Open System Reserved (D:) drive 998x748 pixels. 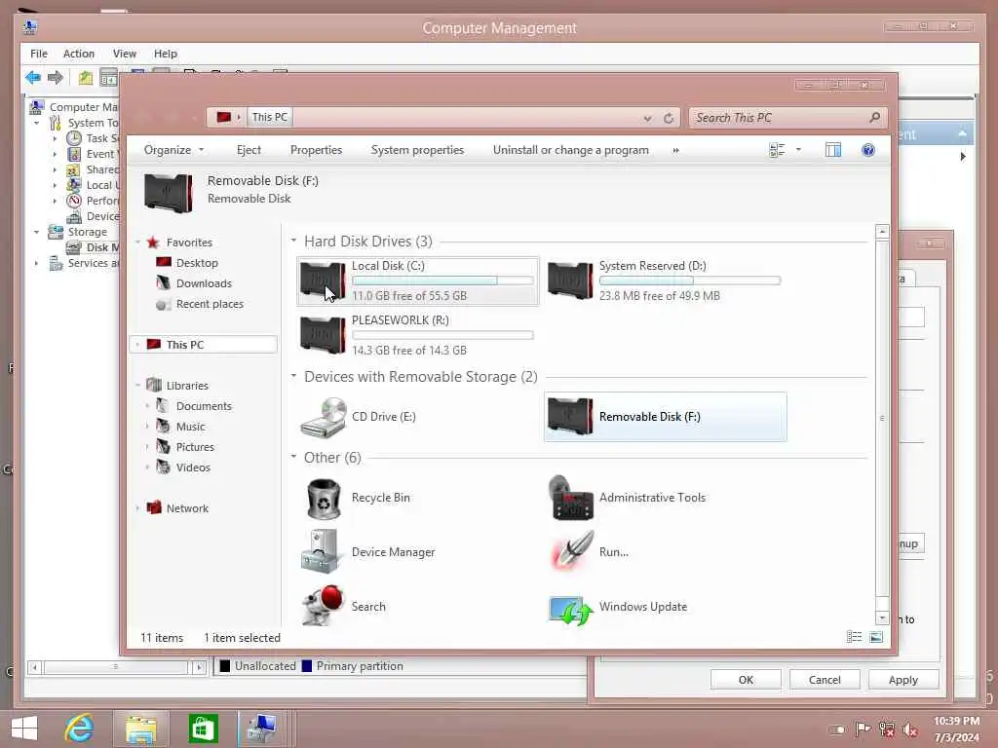point(665,280)
